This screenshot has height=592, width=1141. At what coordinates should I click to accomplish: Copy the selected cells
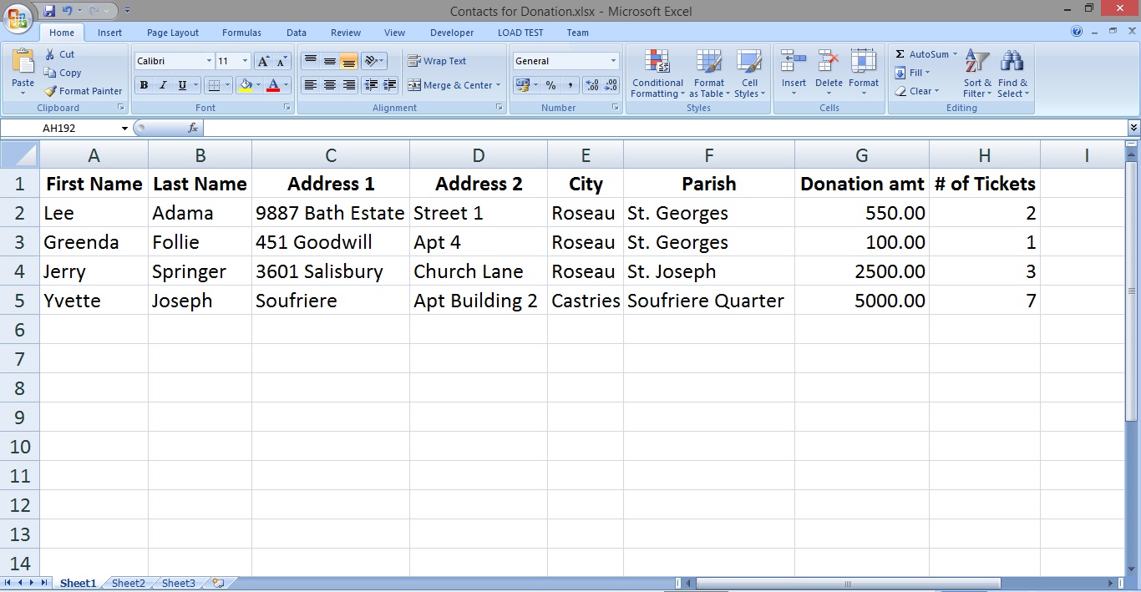tap(63, 73)
